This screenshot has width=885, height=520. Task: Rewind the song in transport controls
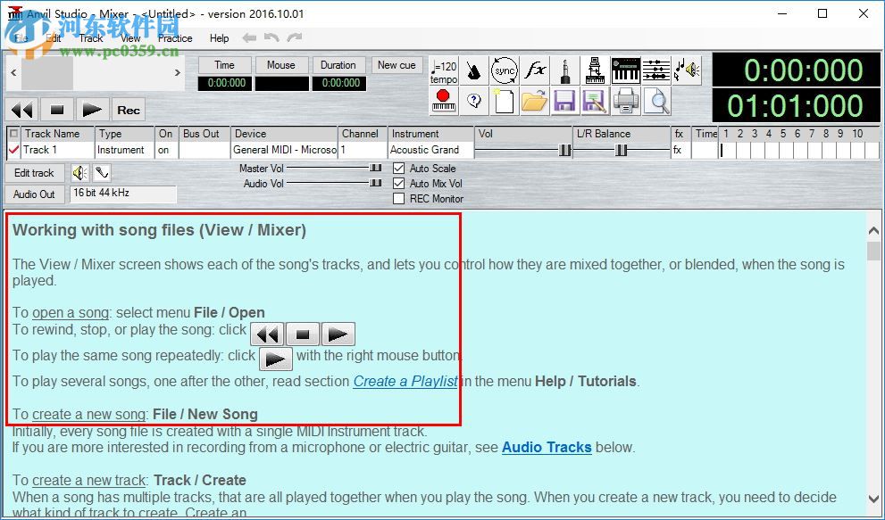(x=22, y=110)
